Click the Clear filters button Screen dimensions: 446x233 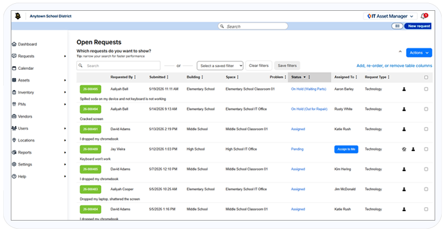pyautogui.click(x=259, y=65)
